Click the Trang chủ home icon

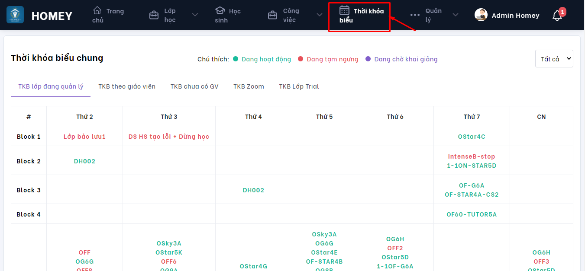pos(97,10)
